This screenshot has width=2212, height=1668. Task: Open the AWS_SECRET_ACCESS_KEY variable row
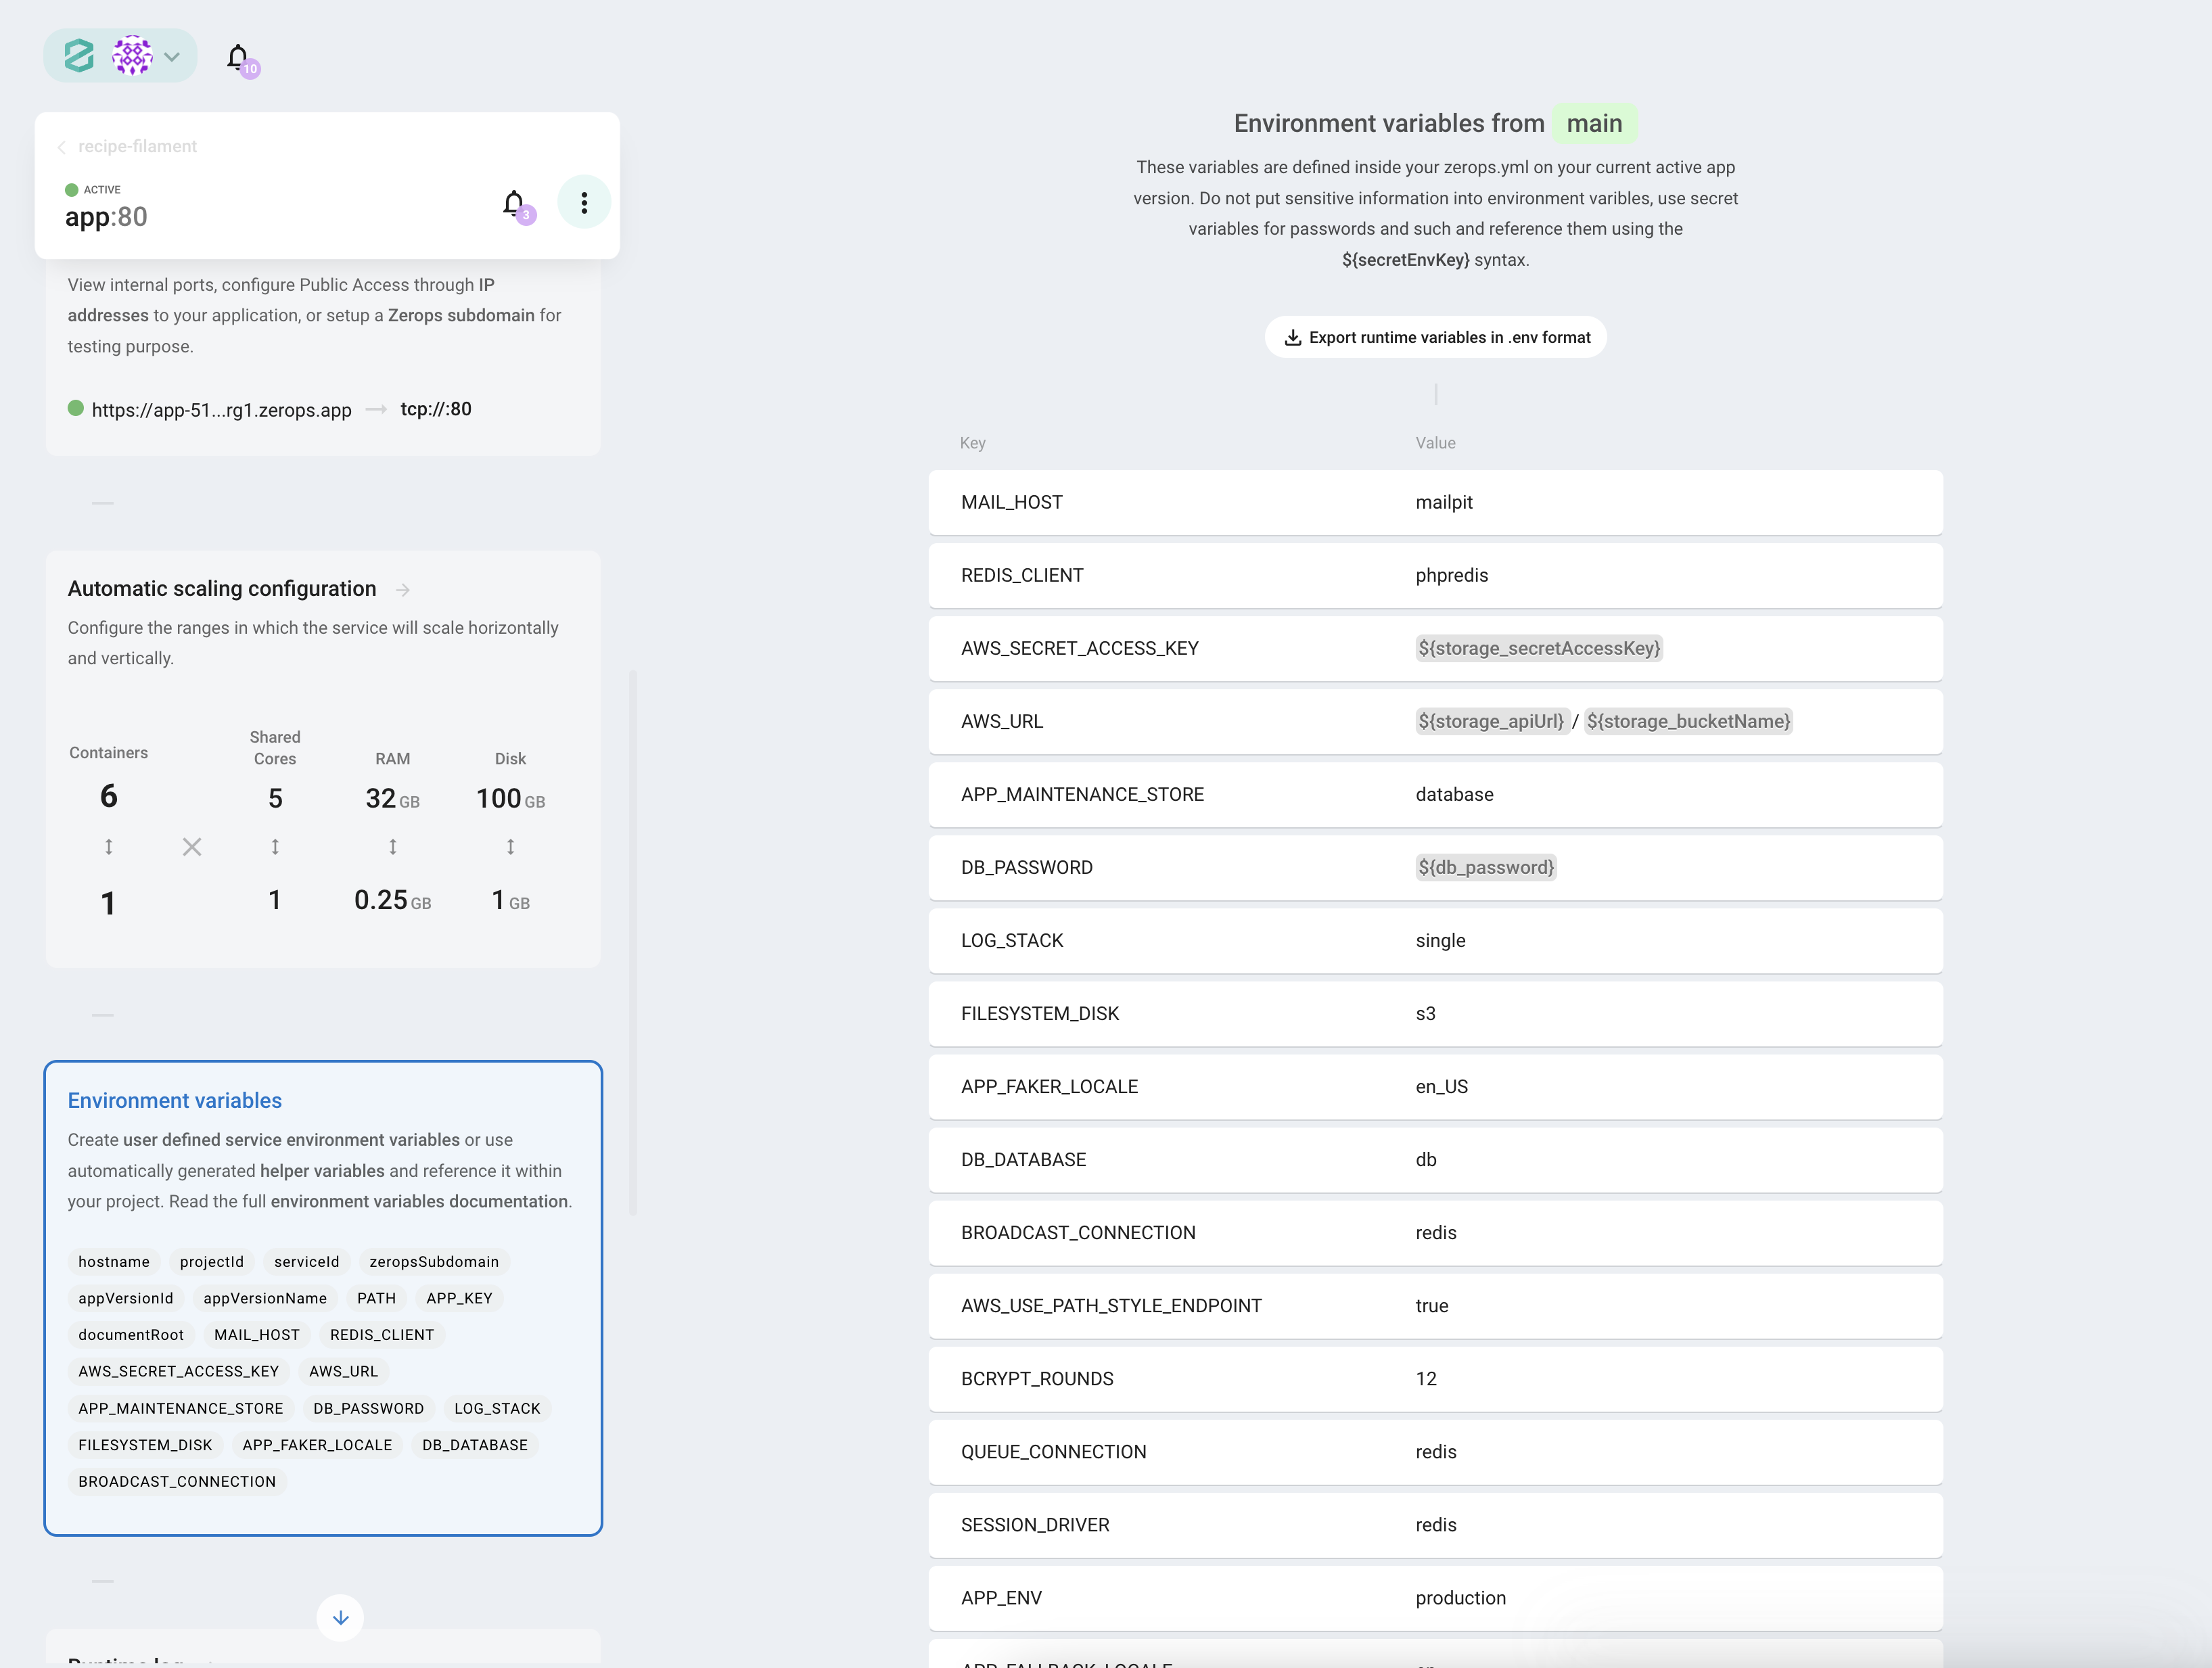coord(1079,649)
